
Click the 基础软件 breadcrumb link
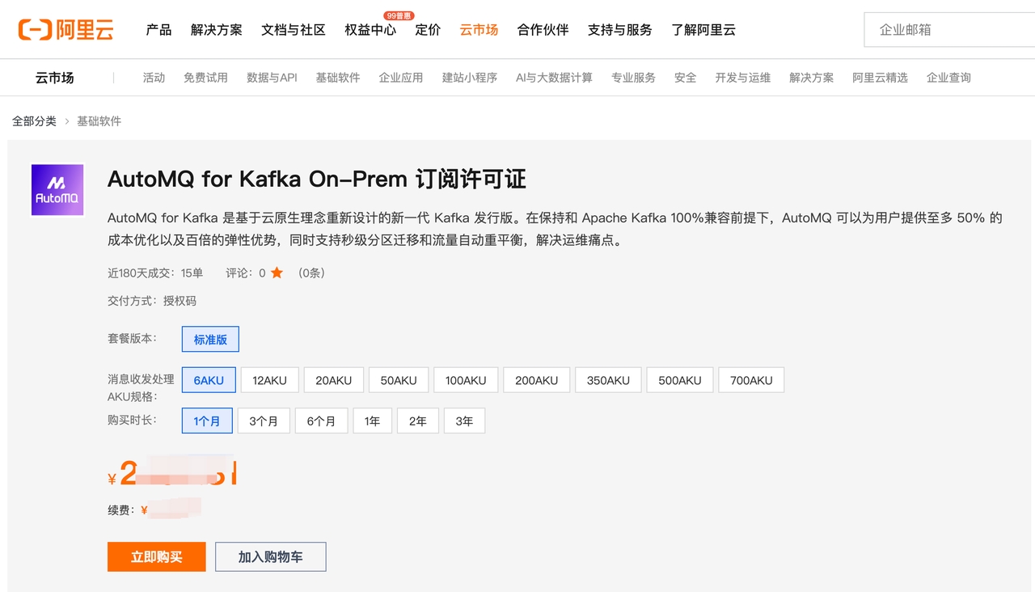point(99,121)
